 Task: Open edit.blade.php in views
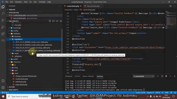[21, 82]
